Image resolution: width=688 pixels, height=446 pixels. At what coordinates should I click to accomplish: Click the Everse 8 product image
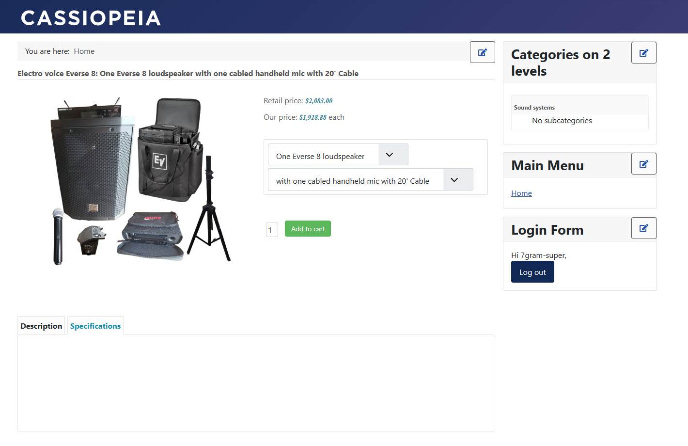[x=141, y=180]
